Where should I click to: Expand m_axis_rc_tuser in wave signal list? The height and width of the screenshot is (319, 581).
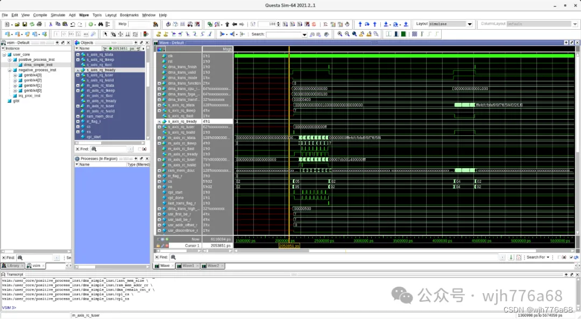coord(159,159)
